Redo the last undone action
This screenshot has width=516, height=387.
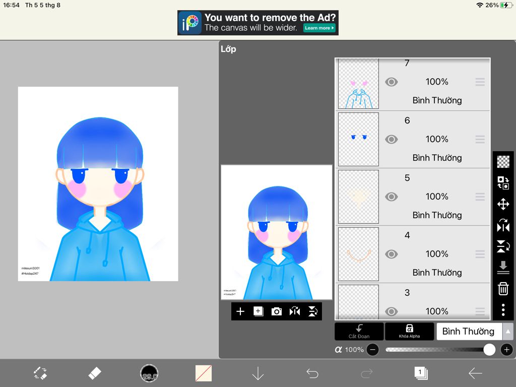click(x=367, y=373)
